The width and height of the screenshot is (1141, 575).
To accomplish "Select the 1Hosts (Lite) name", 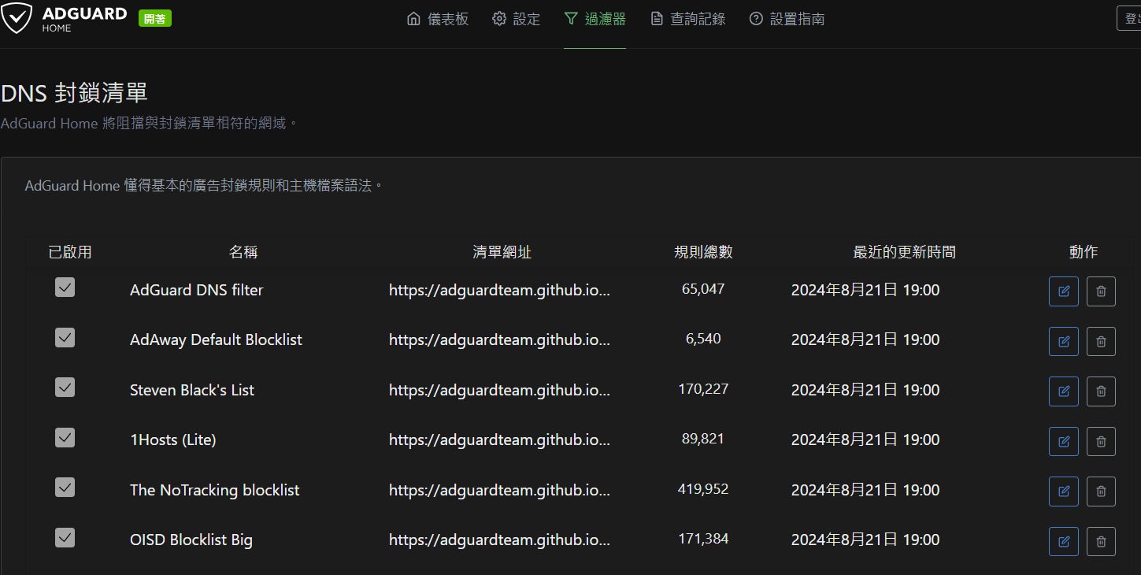I will (x=172, y=440).
